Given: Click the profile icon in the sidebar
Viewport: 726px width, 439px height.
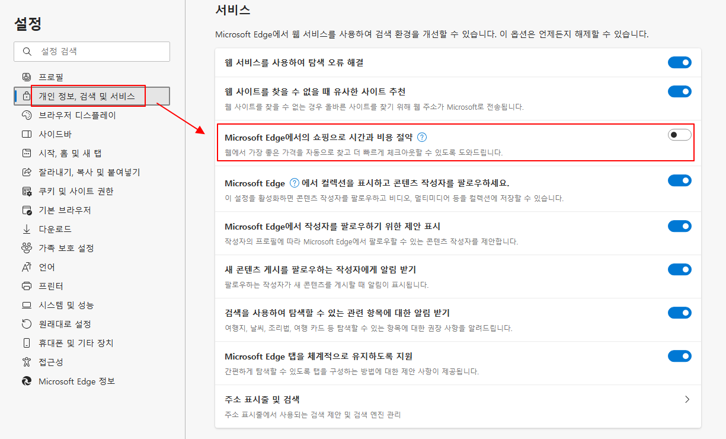Looking at the screenshot, I should click(x=26, y=77).
